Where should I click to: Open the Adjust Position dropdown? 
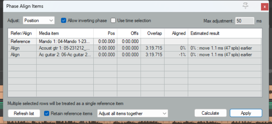(x=39, y=20)
